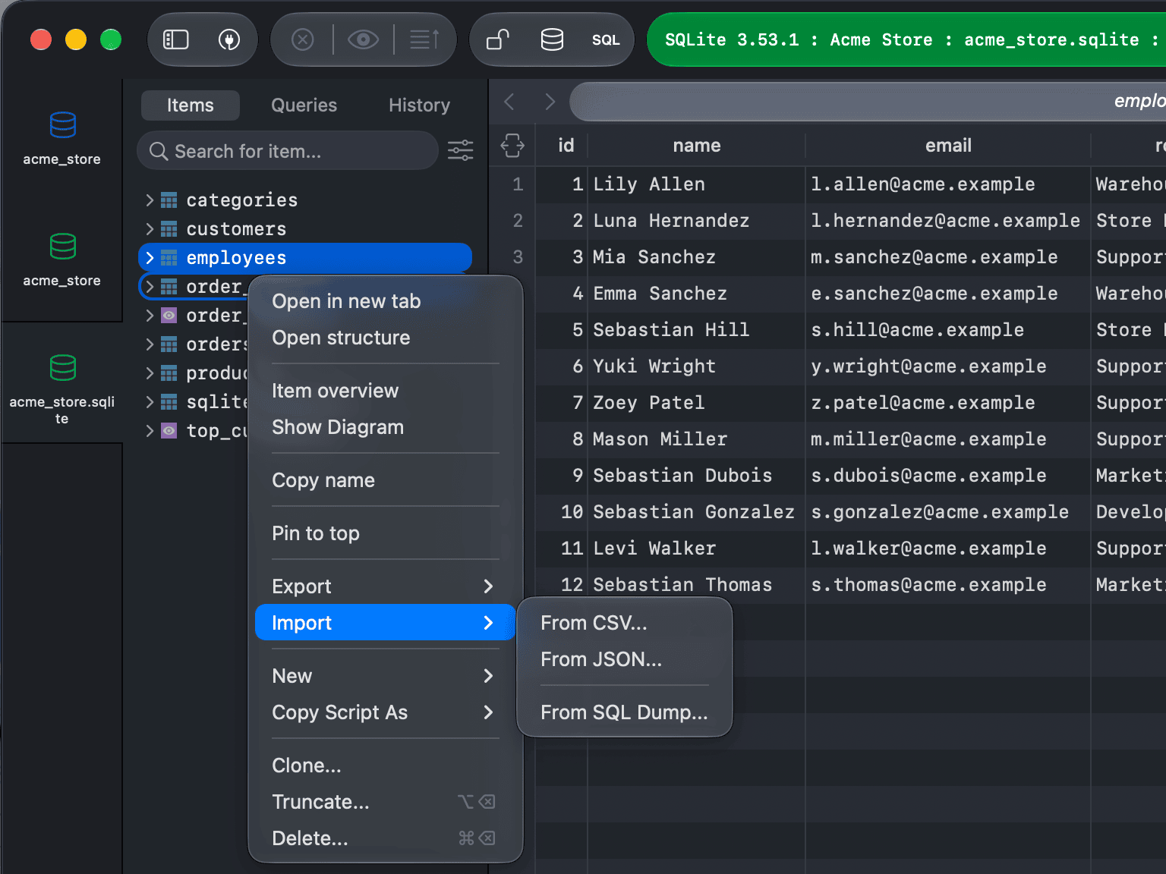Click the top_cu view eye icon
Image resolution: width=1166 pixels, height=874 pixels.
(169, 431)
